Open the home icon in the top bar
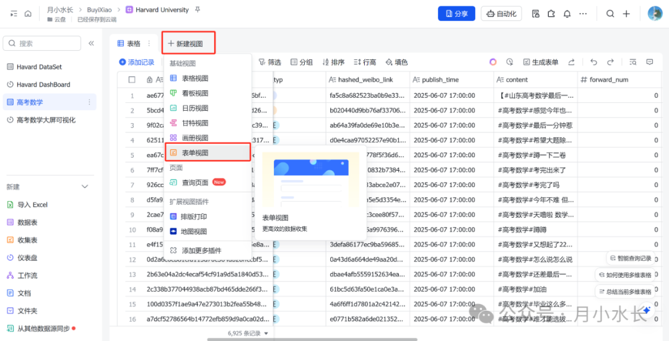This screenshot has height=341, width=669. click(x=28, y=14)
